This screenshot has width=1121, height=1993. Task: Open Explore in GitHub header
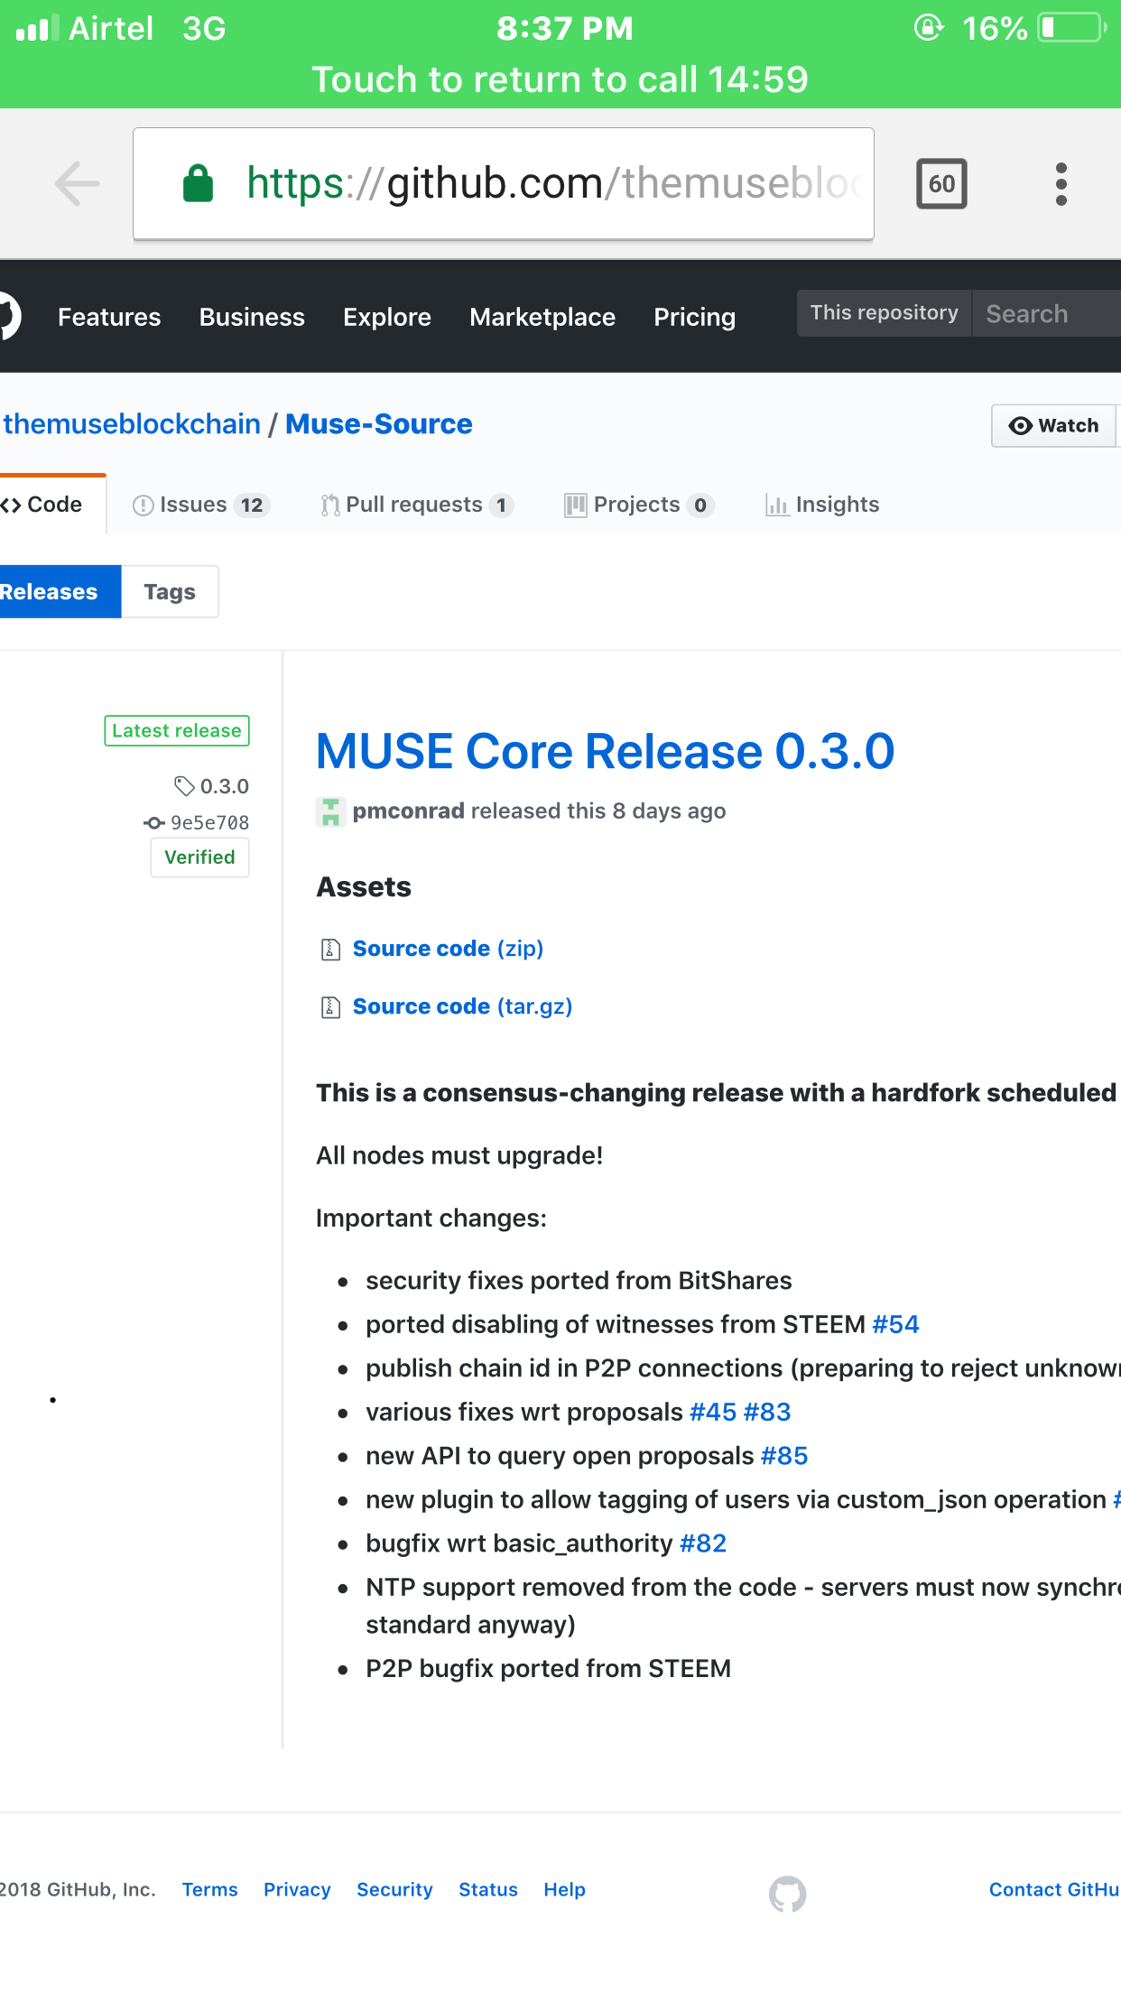coord(387,317)
